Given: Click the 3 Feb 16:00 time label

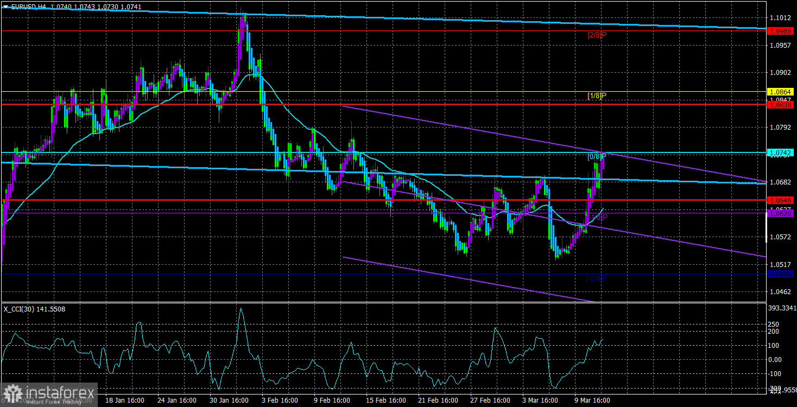Looking at the screenshot, I should click(x=281, y=400).
